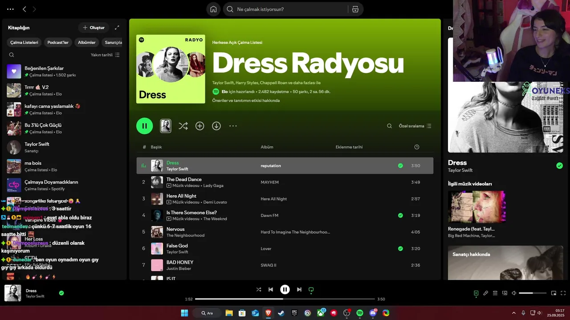Toggle shuffle in the bottom player
Screen dimensions: 570x320
pyautogui.click(x=259, y=289)
